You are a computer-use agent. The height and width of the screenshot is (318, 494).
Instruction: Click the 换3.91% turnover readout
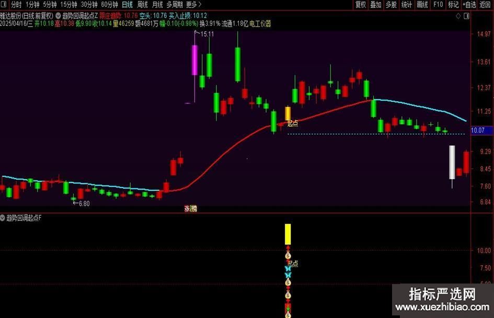pyautogui.click(x=210, y=24)
